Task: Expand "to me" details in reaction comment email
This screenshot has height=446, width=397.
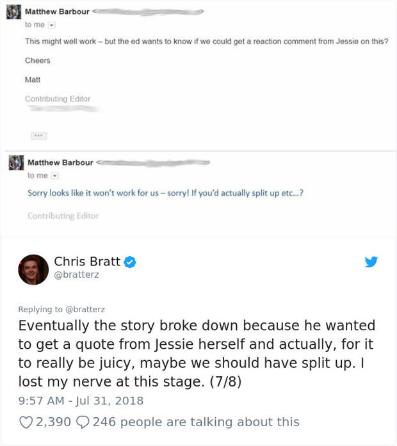Action: point(52,25)
